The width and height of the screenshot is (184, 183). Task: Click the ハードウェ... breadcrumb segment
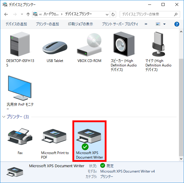pyautogui.click(x=51, y=14)
